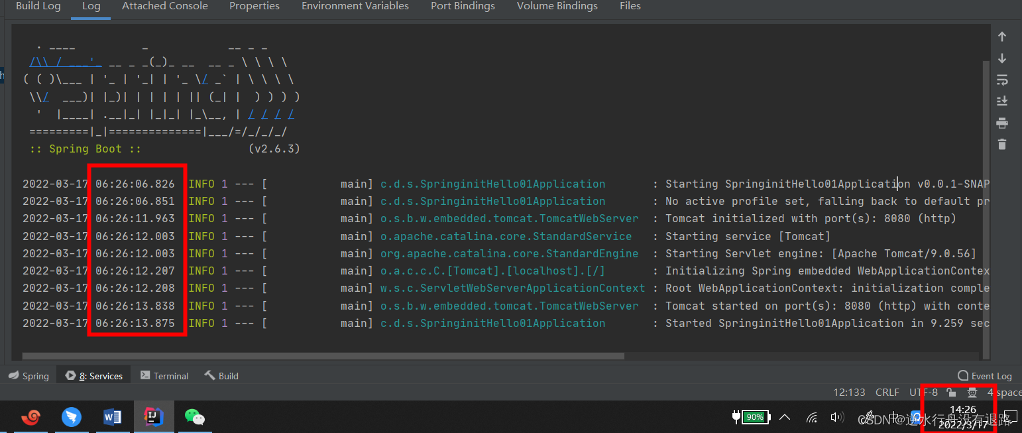Open the Spring tool window
This screenshot has height=433, width=1022.
click(x=28, y=376)
